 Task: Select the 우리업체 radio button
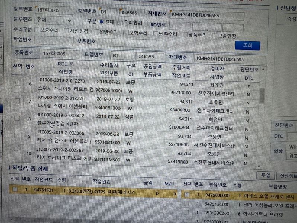(x=120, y=23)
